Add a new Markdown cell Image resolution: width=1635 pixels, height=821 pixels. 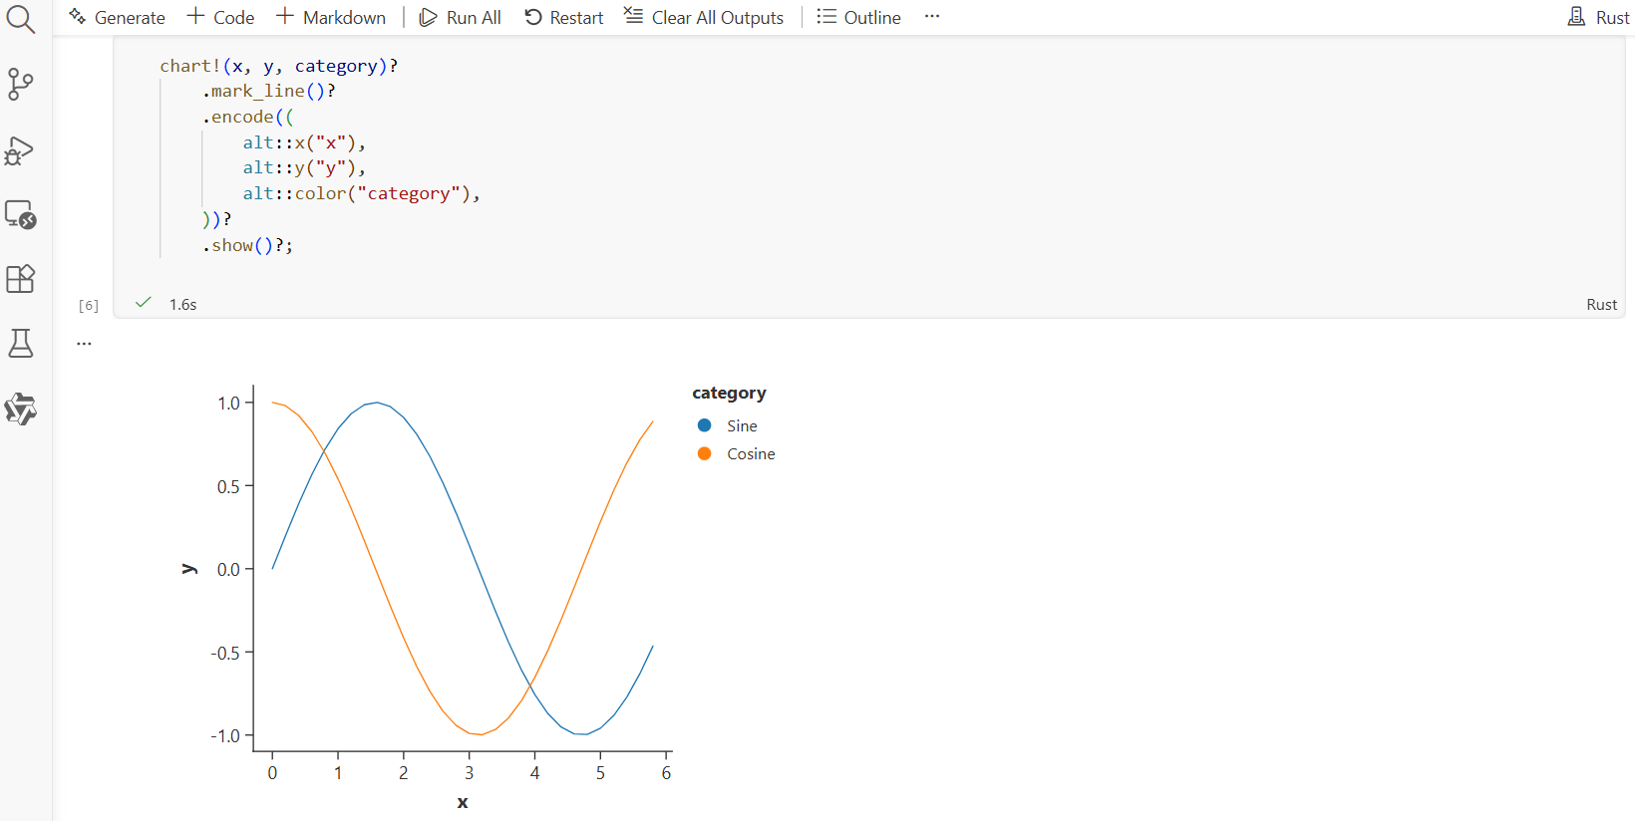(331, 17)
